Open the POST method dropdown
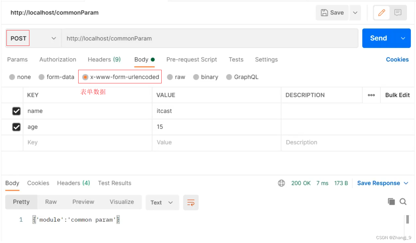 tap(33, 38)
